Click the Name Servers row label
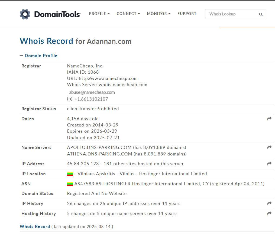This screenshot has width=275, height=234. pyautogui.click(x=37, y=147)
